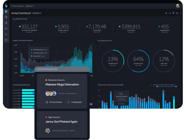This screenshot has height=140, width=186.
Task: Click previous arrow of task date range
Action: [x=151, y=85]
